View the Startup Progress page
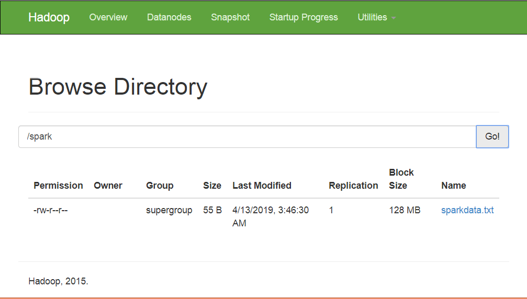Screen dimensions: 527x299 pyautogui.click(x=304, y=17)
